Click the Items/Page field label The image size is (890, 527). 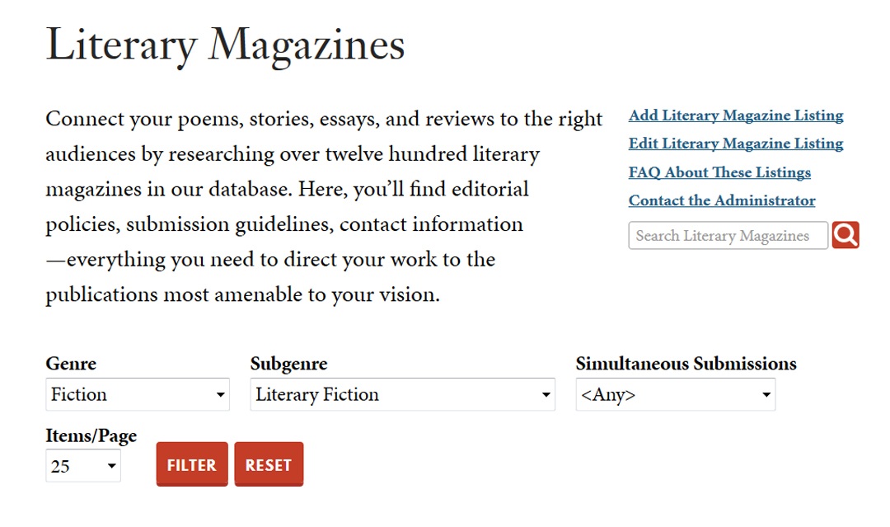click(91, 435)
